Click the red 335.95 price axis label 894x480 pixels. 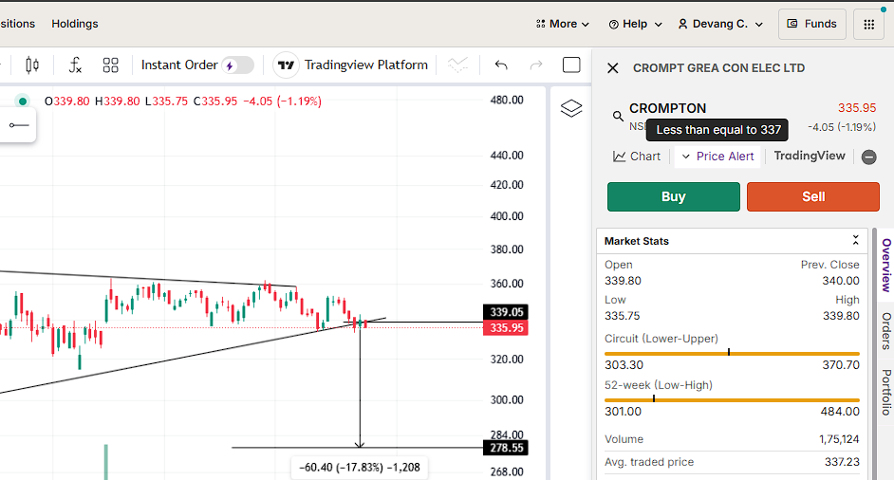(506, 328)
